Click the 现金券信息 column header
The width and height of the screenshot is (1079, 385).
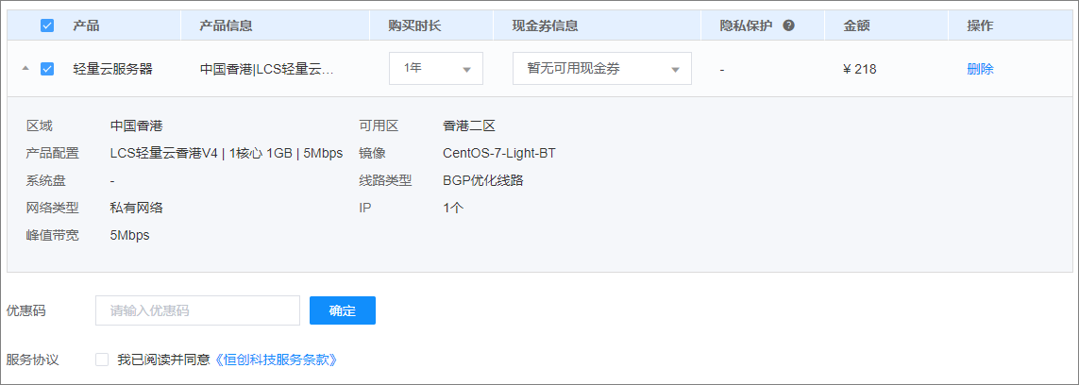point(545,26)
